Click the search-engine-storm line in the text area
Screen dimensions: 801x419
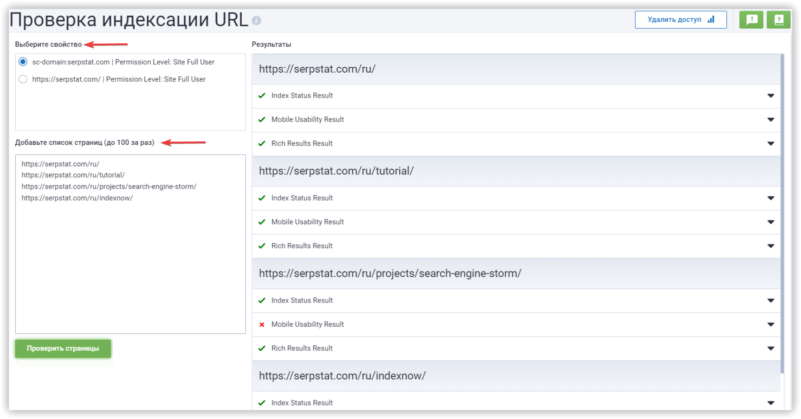tap(109, 187)
